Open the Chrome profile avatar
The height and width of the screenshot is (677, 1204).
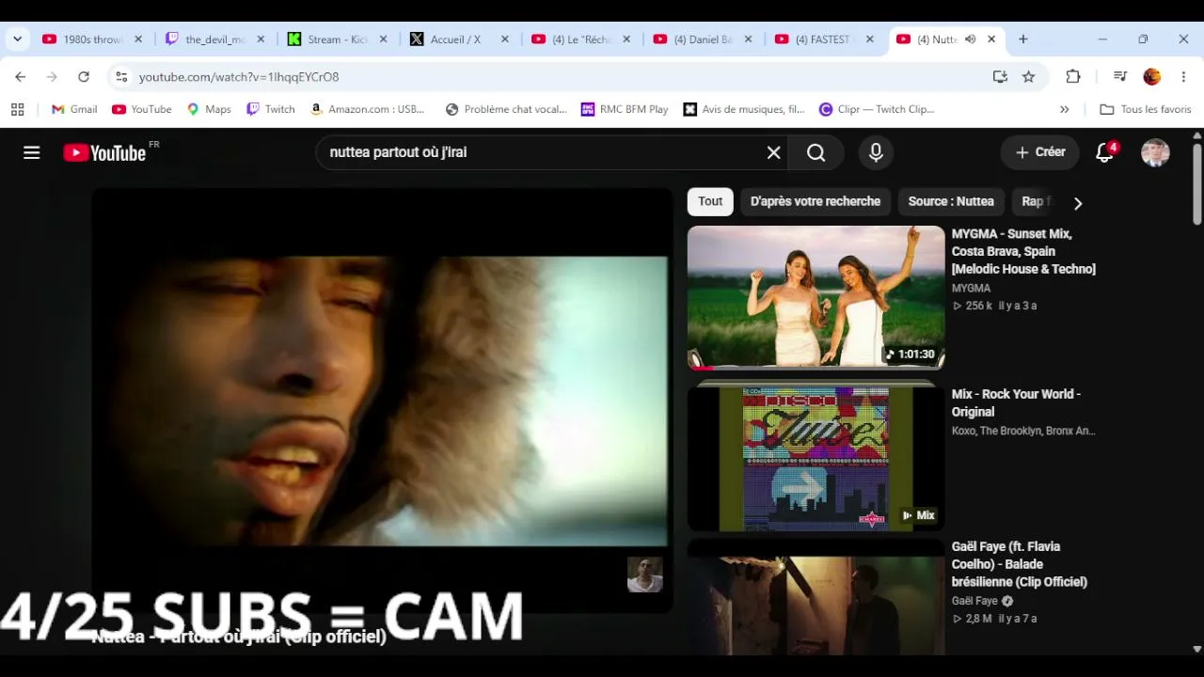click(x=1152, y=77)
